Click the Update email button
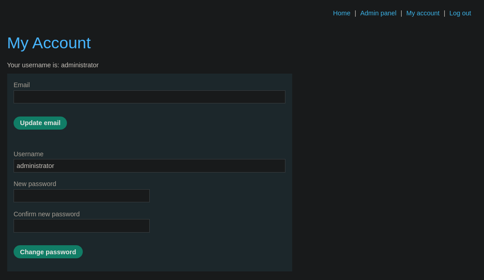Image resolution: width=484 pixels, height=280 pixels. (40, 123)
